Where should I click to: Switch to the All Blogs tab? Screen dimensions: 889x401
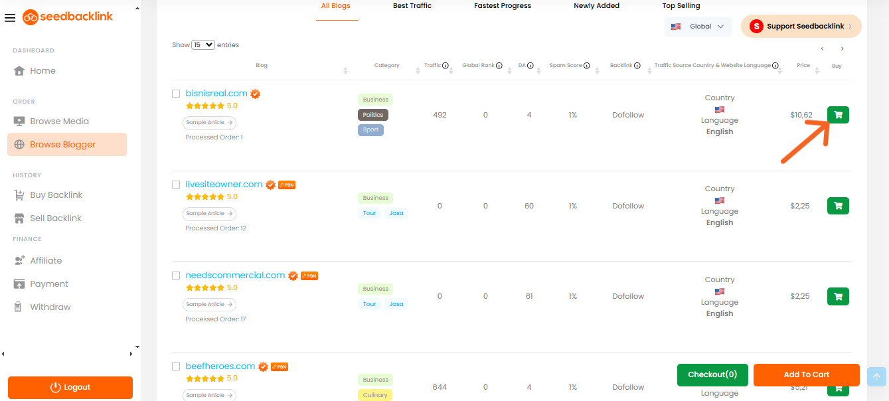[x=336, y=6]
